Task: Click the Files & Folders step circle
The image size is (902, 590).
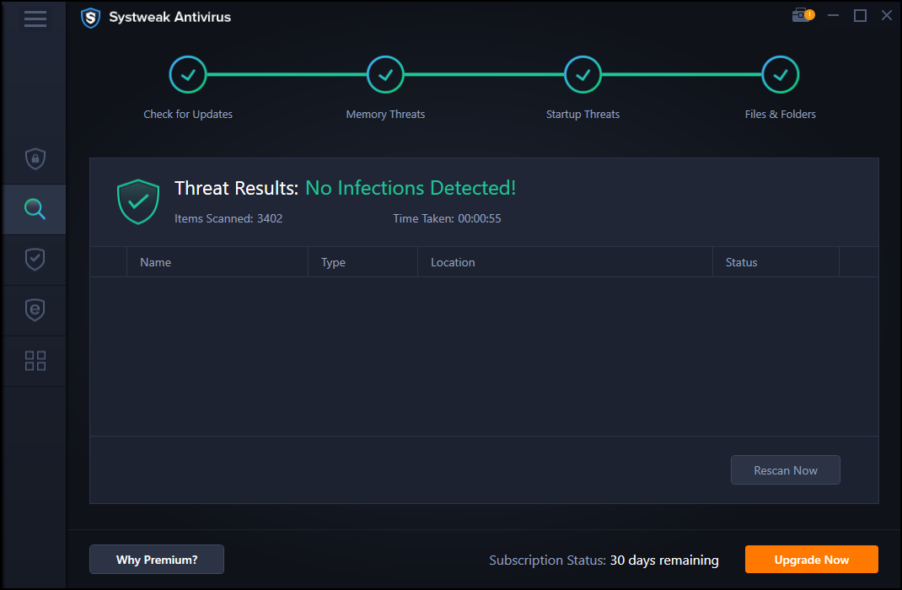Action: tap(780, 75)
